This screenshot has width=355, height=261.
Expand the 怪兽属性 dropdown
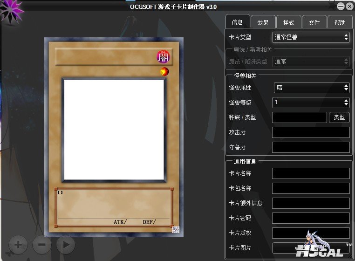pyautogui.click(x=311, y=87)
